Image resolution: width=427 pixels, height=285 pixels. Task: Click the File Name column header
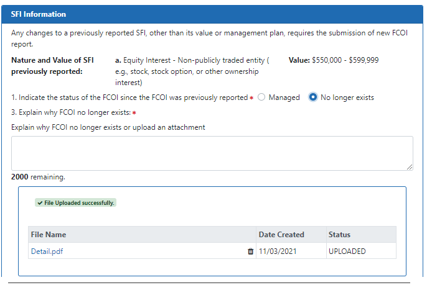[49, 235]
